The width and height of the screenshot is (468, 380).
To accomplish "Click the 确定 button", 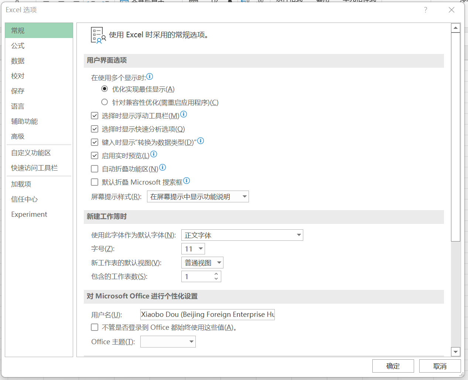I will tap(393, 366).
